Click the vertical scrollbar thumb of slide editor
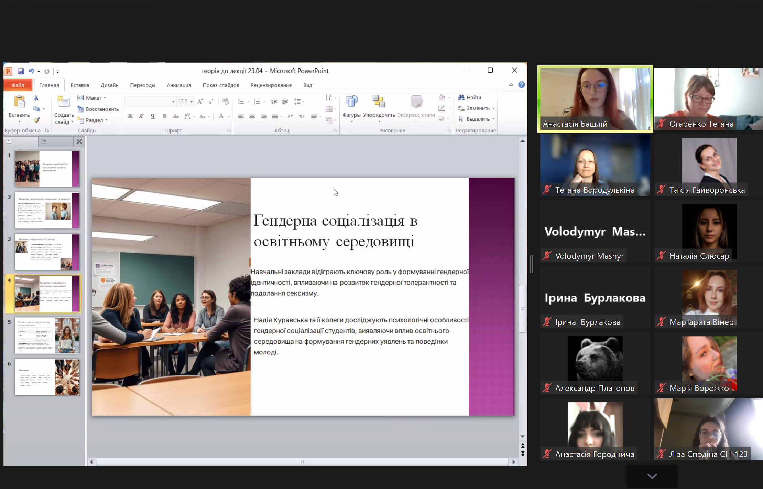 point(523,308)
